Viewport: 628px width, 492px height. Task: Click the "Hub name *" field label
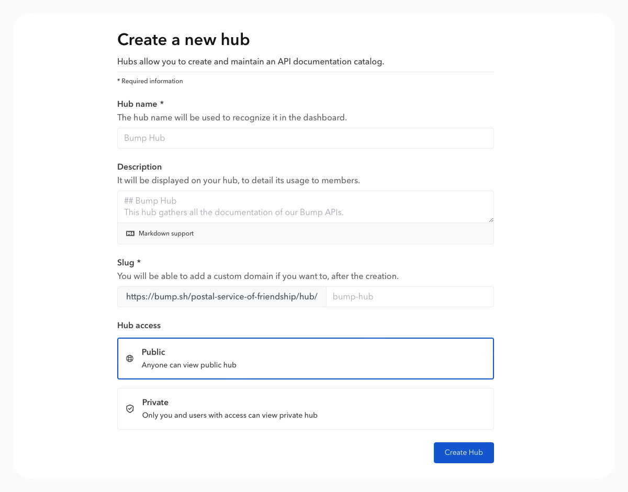click(140, 104)
